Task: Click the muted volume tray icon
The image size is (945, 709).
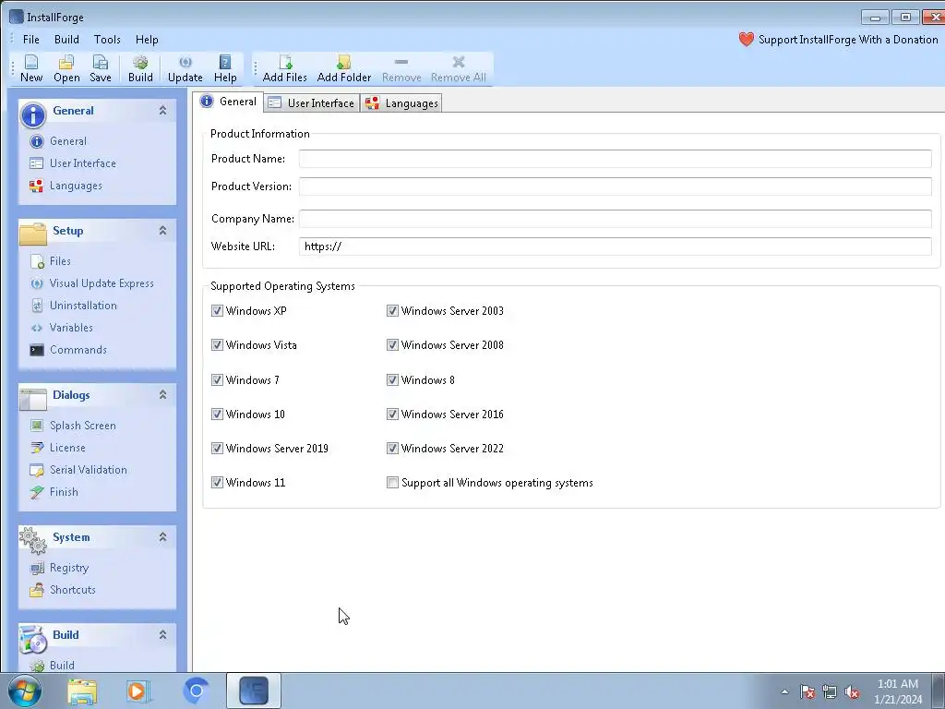Action: pyautogui.click(x=852, y=691)
